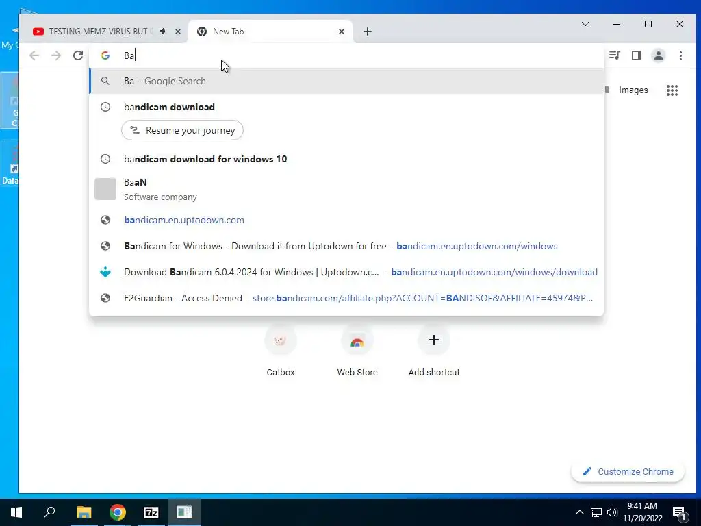The image size is (701, 526).
Task: Click the Chrome icon in the taskbar
Action: [x=118, y=512]
